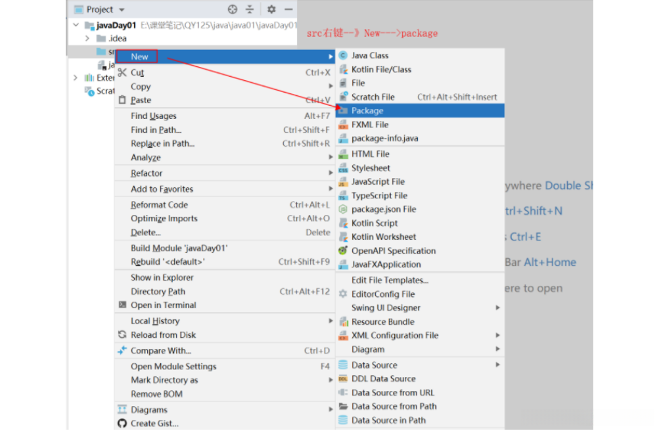
Task: Click the Scratch File icon
Action: tap(343, 97)
